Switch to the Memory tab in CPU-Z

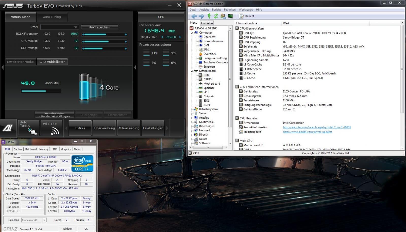(44, 149)
